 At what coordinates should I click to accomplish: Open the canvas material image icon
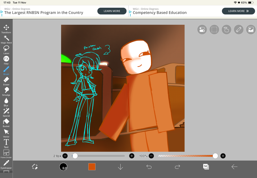[x=251, y=30]
